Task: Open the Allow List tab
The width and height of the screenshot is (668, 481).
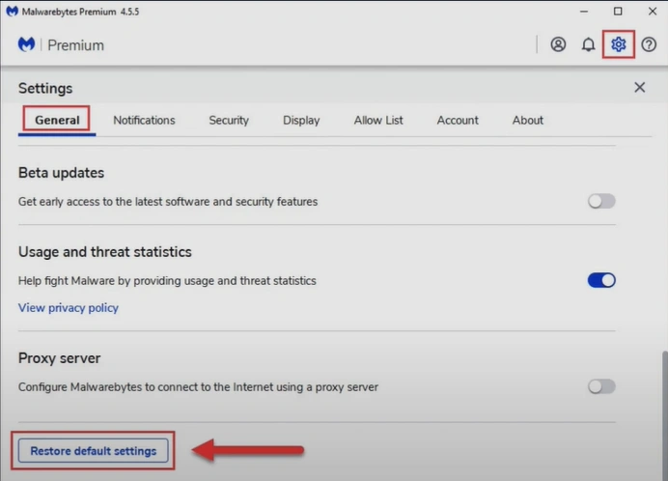Action: coord(378,120)
